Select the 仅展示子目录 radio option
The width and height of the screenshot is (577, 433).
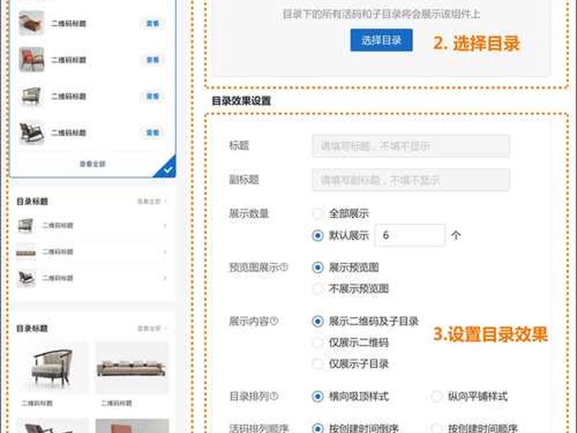coord(317,364)
